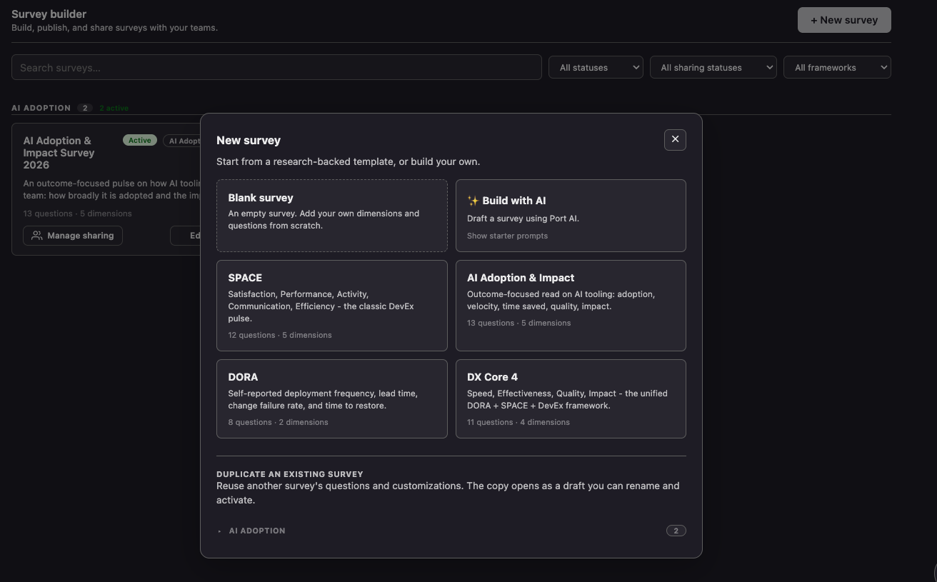
Task: Pick the DX Core 4 template
Action: pyautogui.click(x=571, y=398)
